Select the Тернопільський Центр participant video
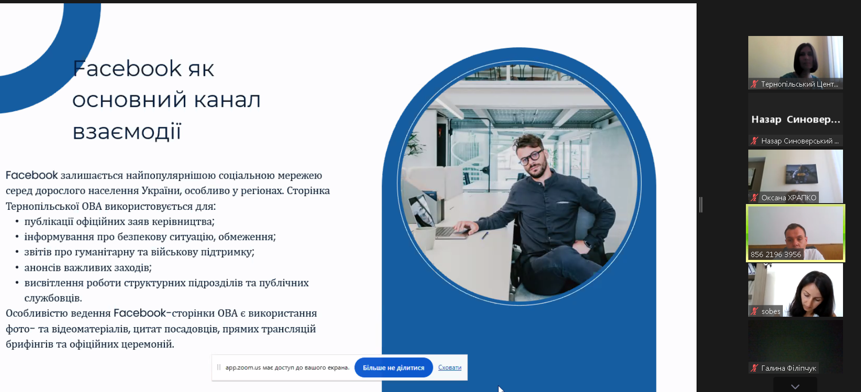This screenshot has width=861, height=392. point(796,62)
